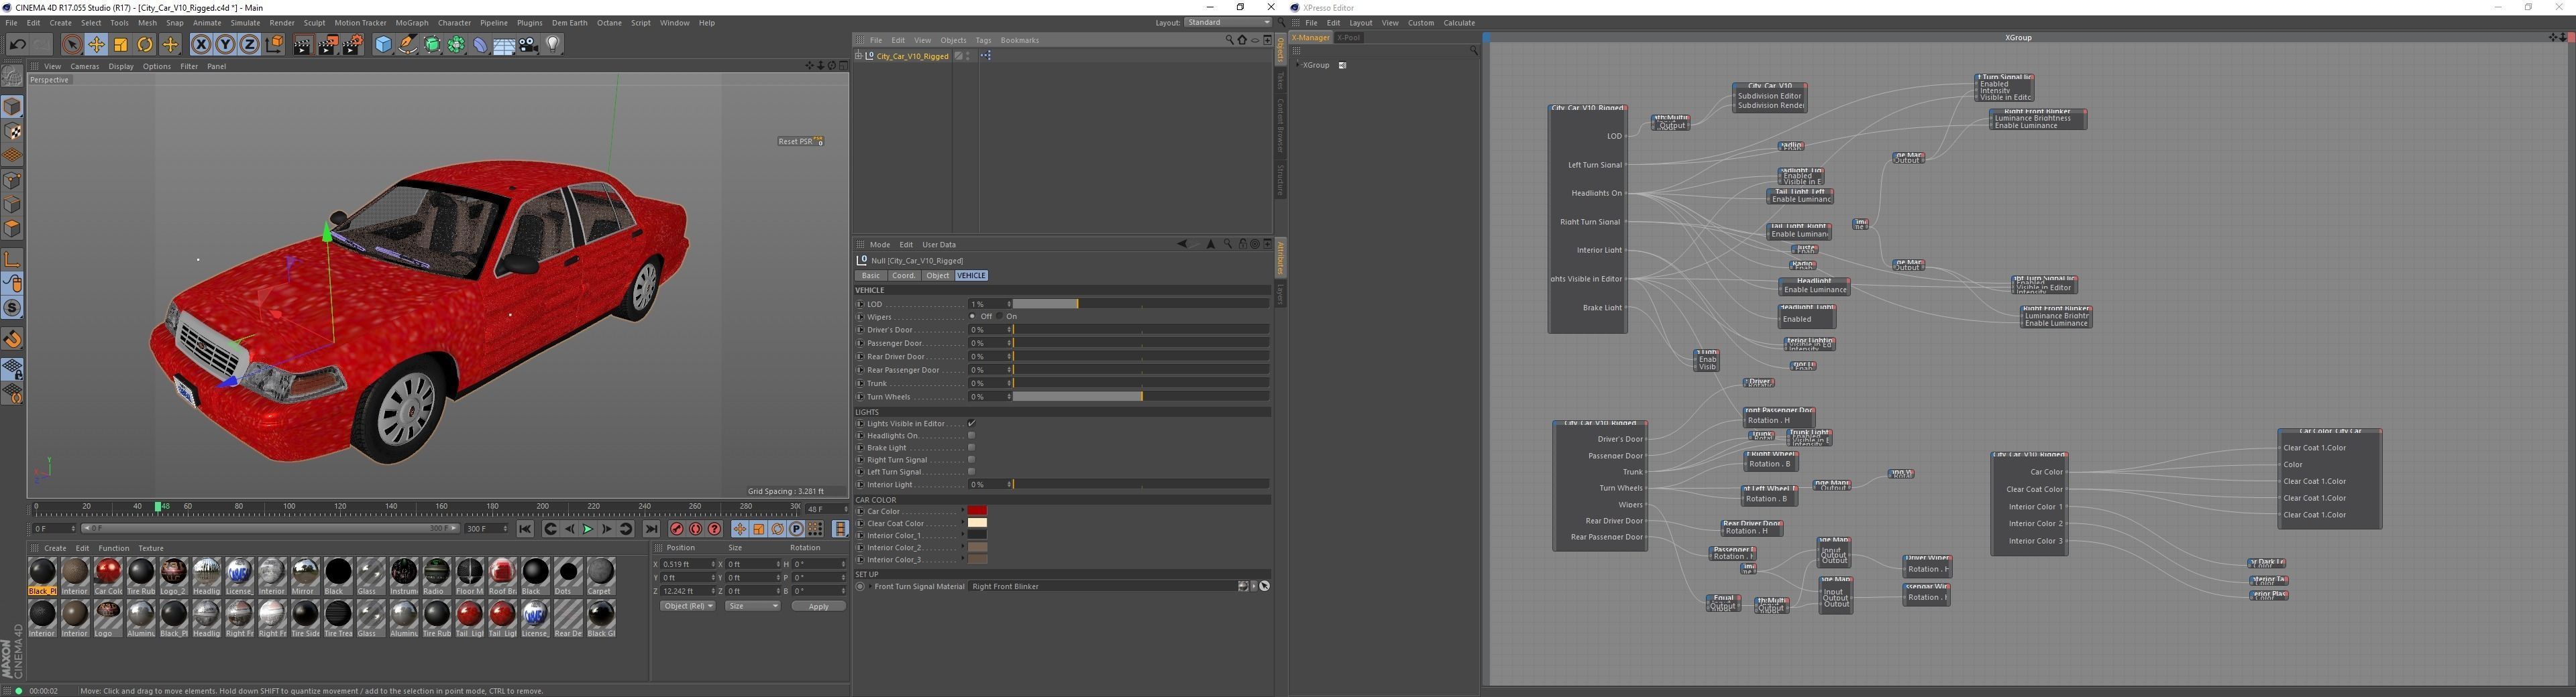Click the red Car Color swatch
This screenshot has width=2576, height=697.
tap(977, 511)
